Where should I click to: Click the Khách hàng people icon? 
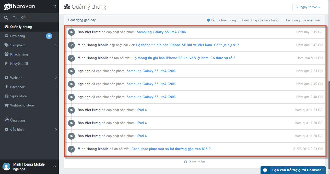(6, 54)
